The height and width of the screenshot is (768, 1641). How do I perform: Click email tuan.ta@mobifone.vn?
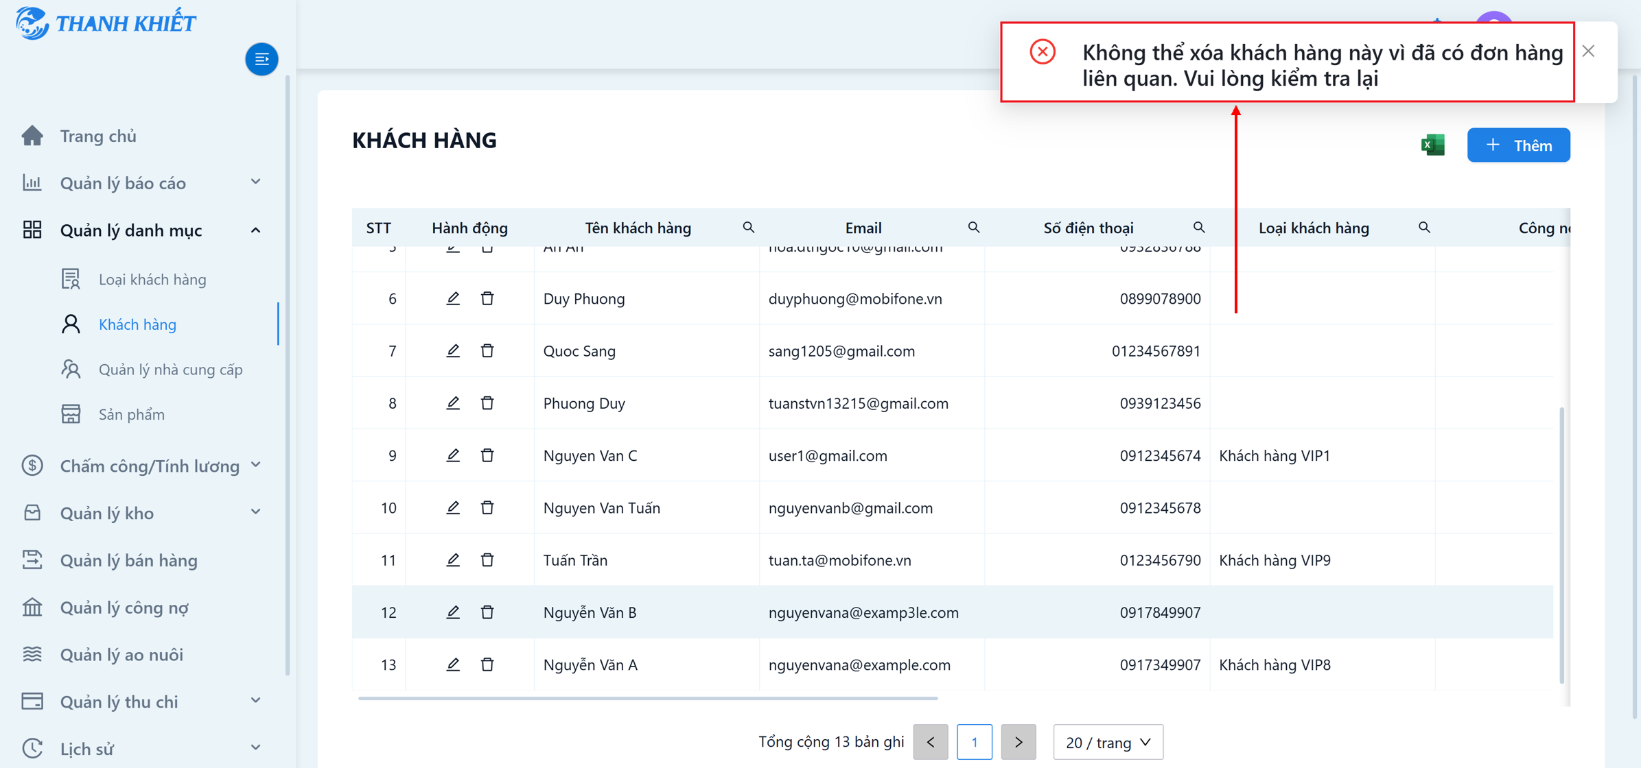pyautogui.click(x=839, y=560)
